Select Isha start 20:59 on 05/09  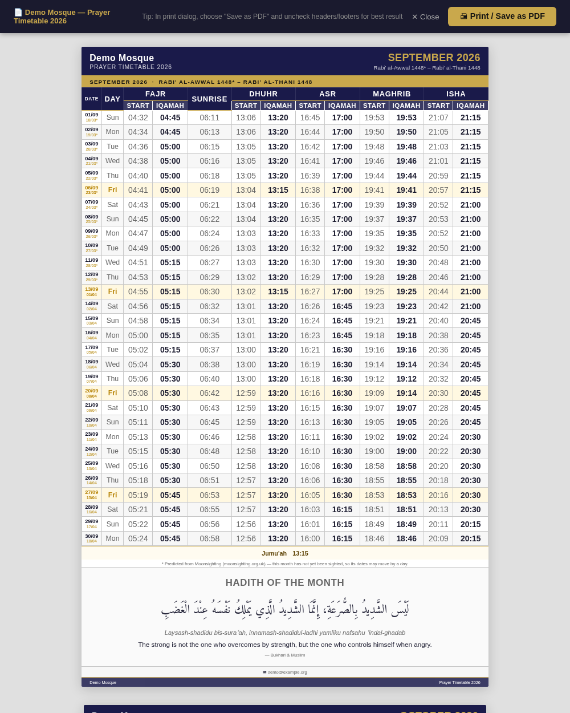tap(438, 176)
